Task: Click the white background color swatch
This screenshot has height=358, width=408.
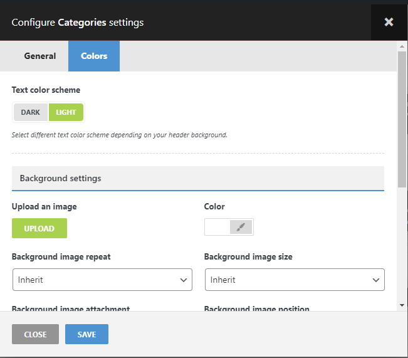Action: pos(217,227)
